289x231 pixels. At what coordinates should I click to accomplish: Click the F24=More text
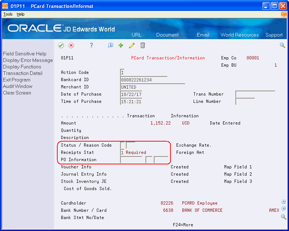183,225
